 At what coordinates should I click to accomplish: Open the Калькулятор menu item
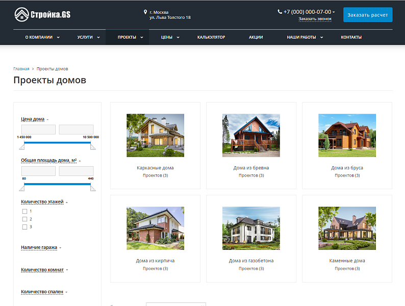click(x=211, y=37)
